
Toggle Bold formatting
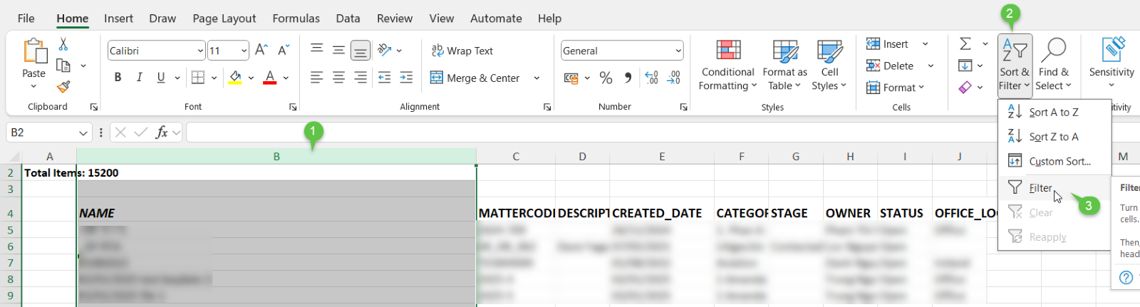point(118,78)
